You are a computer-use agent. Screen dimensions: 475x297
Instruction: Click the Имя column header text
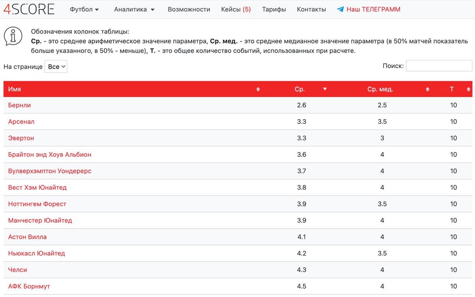tap(15, 89)
